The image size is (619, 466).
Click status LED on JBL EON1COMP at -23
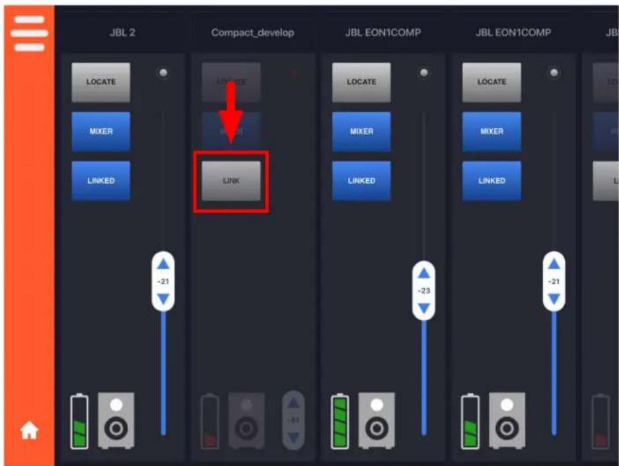423,73
